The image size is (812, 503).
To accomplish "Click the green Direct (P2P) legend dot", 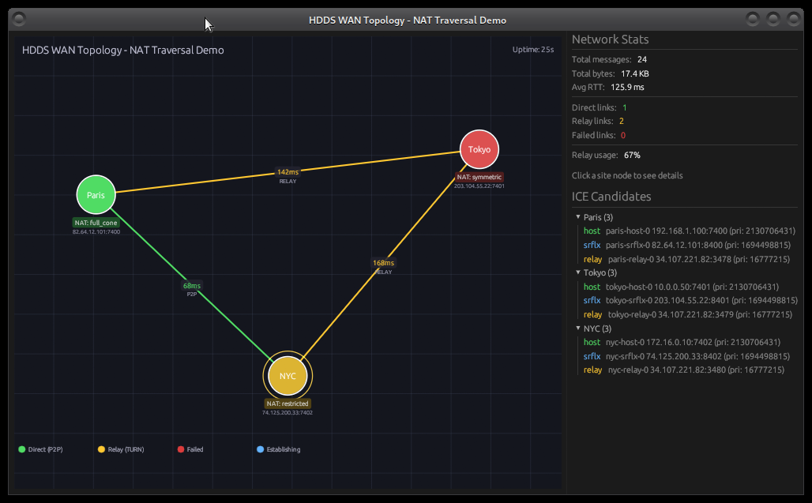I will pyautogui.click(x=22, y=449).
